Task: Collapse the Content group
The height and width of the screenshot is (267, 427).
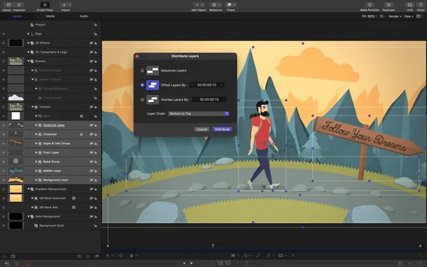Action: click(32, 107)
